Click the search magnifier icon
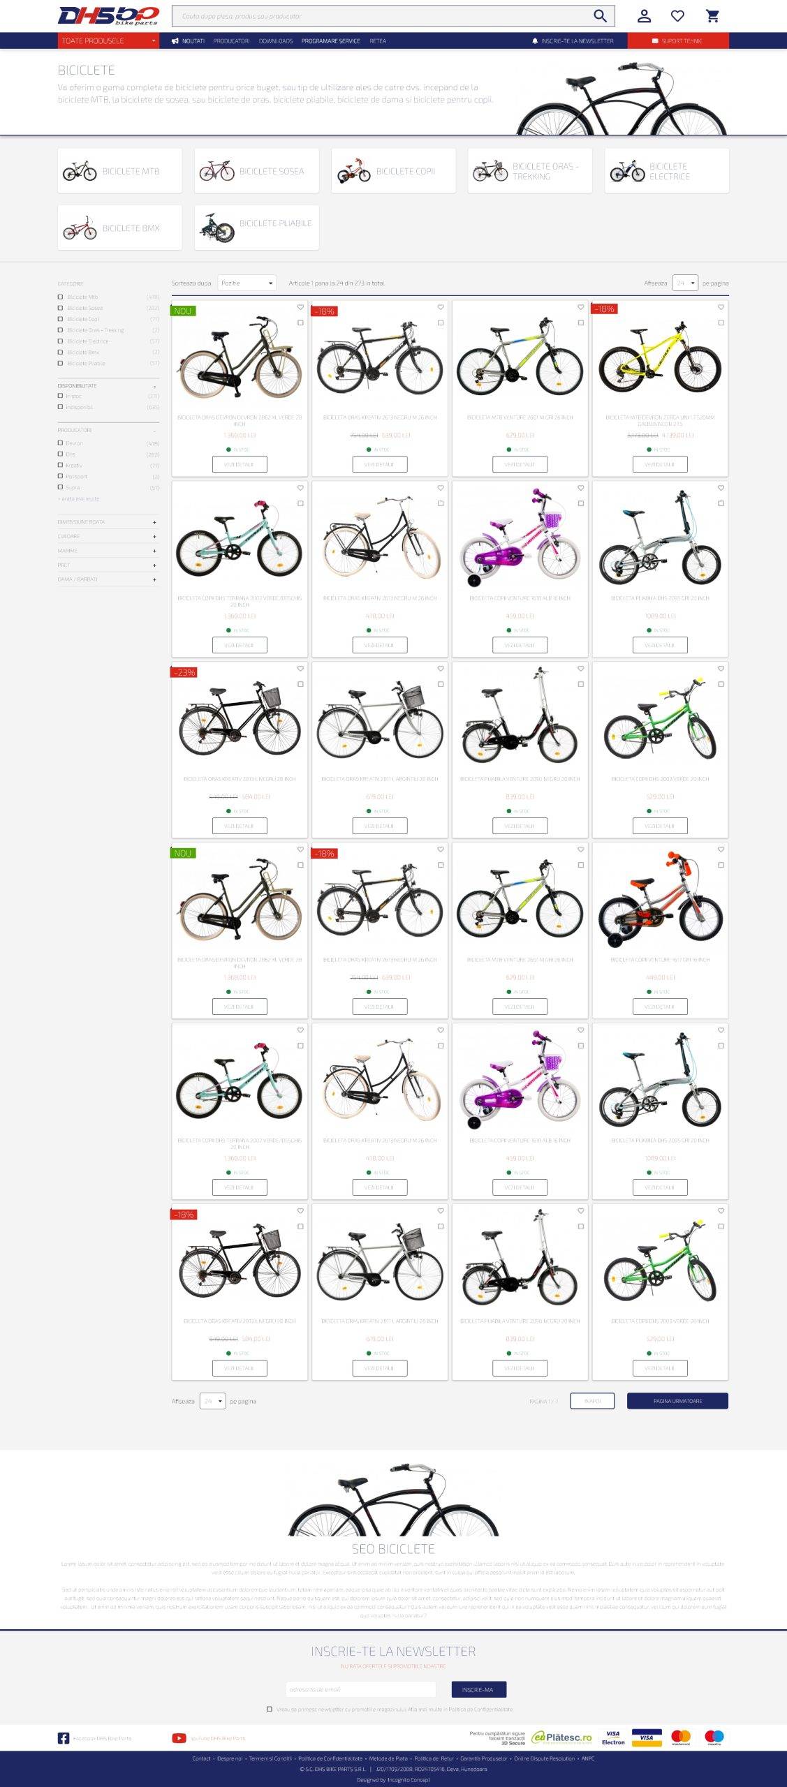 pos(600,15)
